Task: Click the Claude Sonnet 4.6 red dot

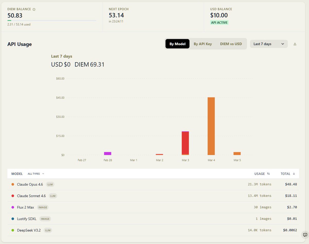Action: click(x=13, y=196)
